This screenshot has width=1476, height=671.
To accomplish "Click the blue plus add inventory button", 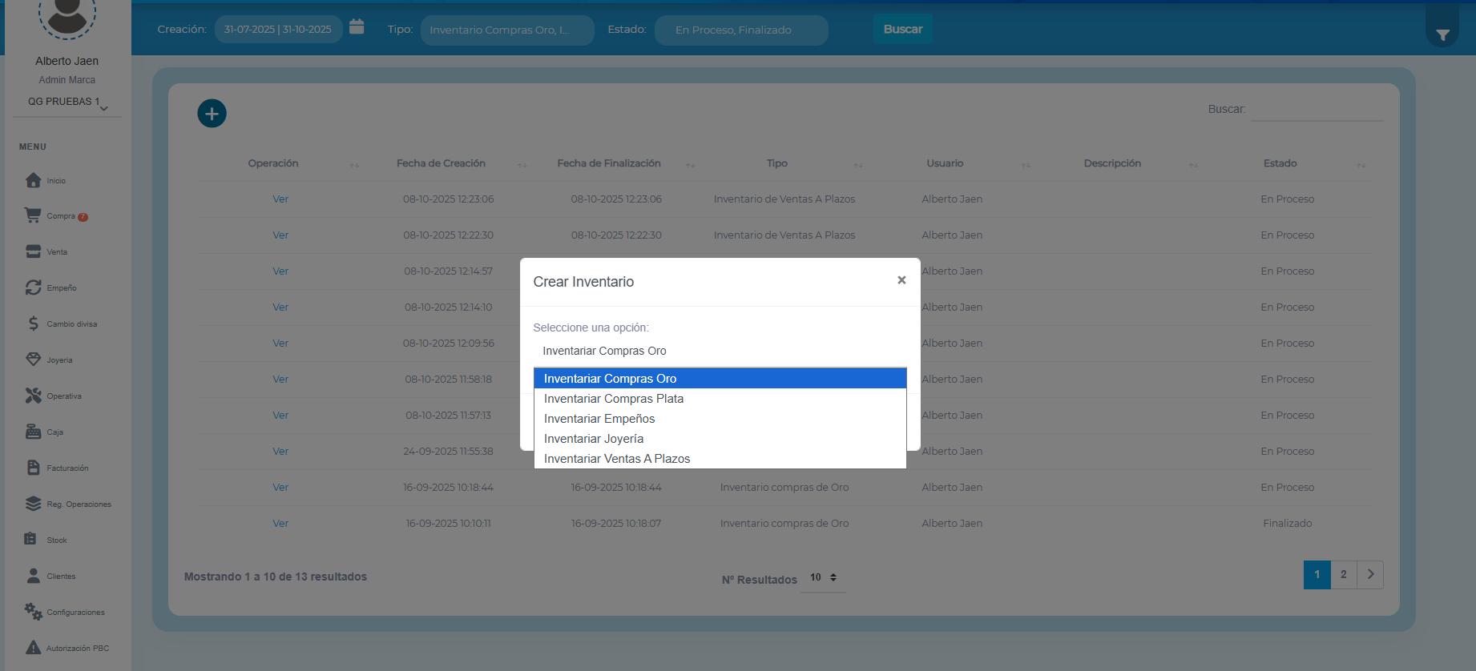I will click(212, 114).
